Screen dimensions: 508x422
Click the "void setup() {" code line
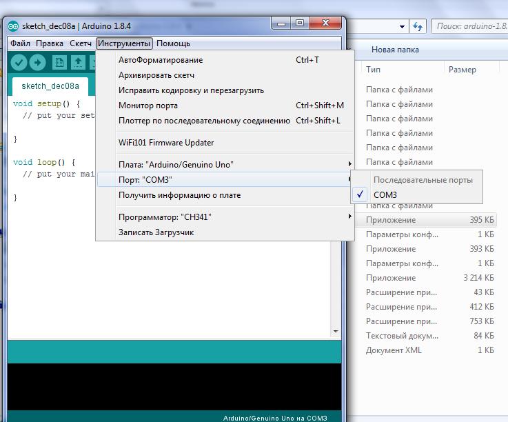coord(46,103)
